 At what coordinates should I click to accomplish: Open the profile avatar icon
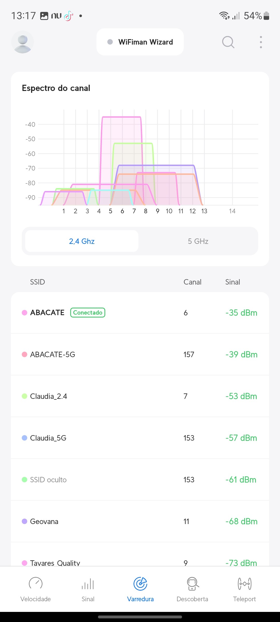[23, 42]
